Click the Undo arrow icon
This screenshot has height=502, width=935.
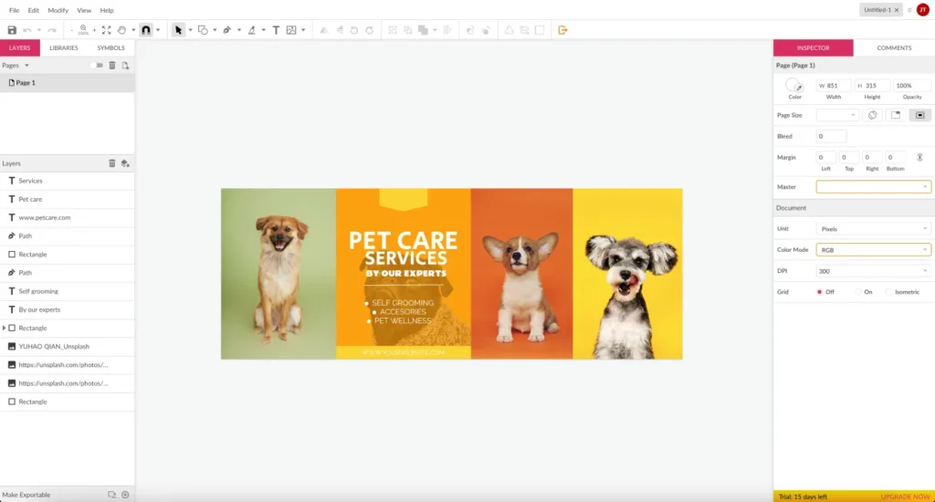[x=26, y=30]
